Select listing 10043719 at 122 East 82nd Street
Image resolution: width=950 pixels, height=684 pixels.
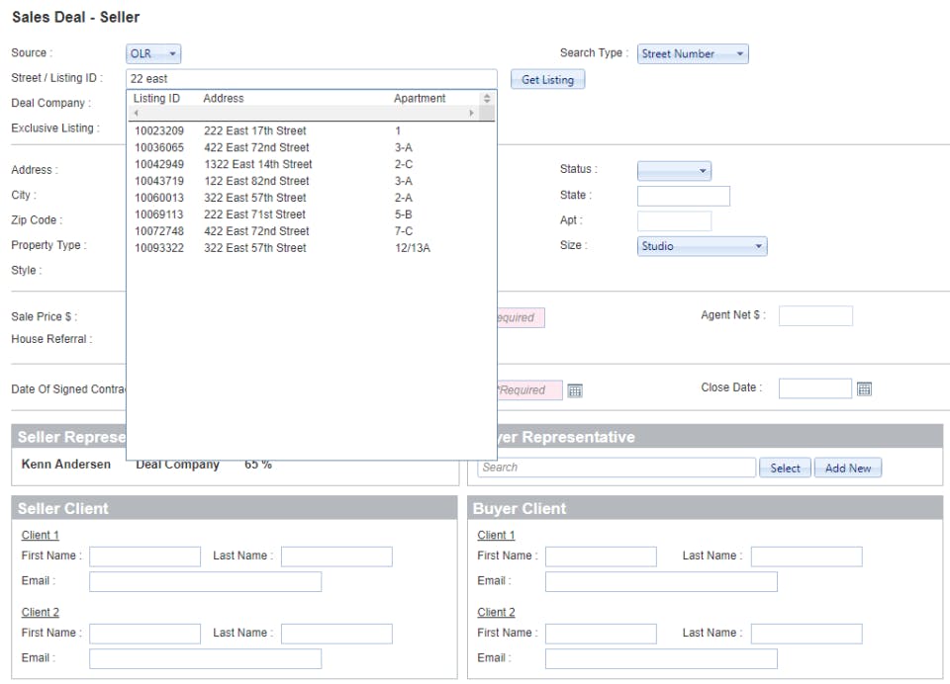point(312,181)
